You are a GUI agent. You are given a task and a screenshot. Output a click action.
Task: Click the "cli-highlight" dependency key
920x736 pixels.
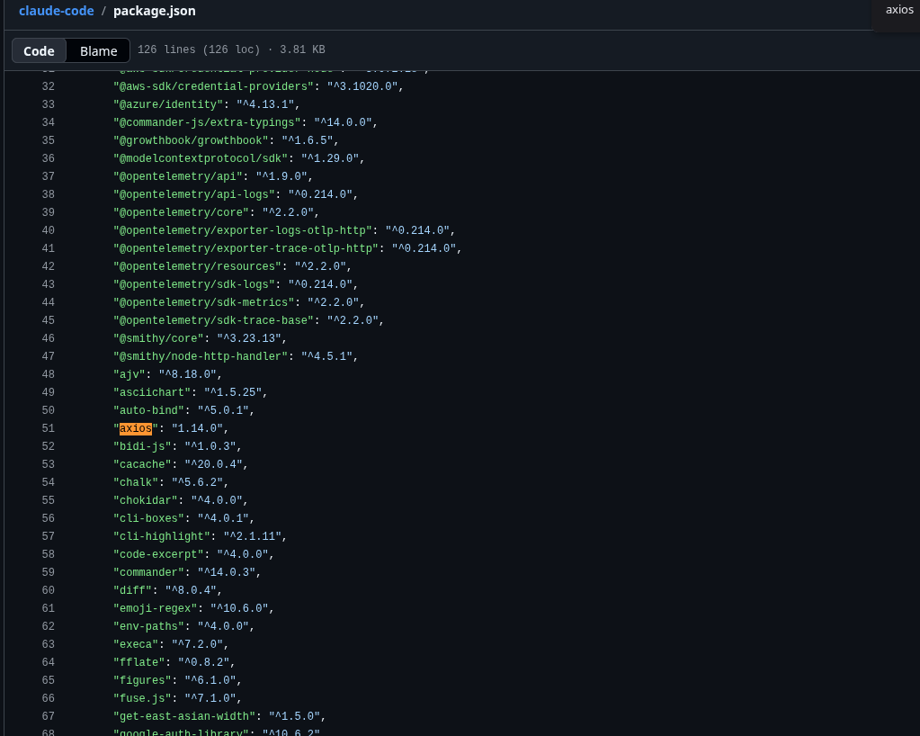(x=161, y=536)
